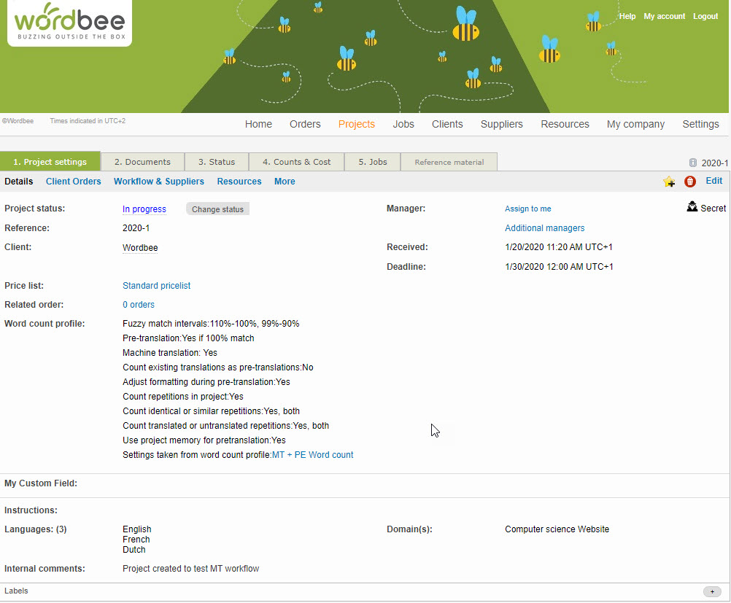Click the Edit link

pyautogui.click(x=713, y=181)
